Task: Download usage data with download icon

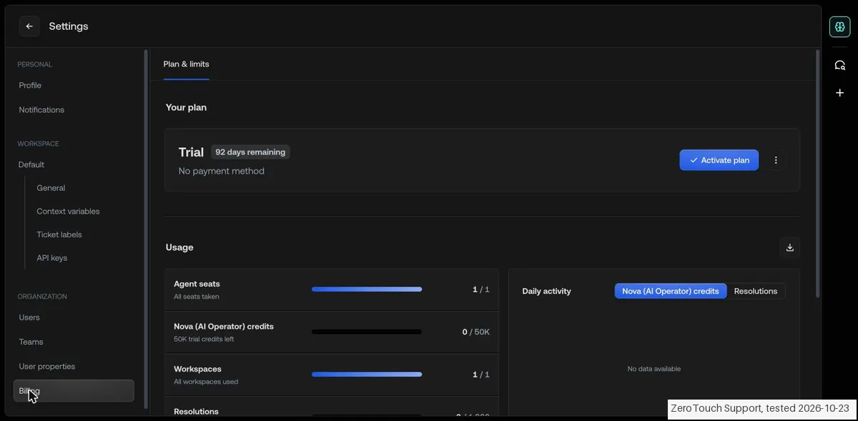Action: (789, 247)
